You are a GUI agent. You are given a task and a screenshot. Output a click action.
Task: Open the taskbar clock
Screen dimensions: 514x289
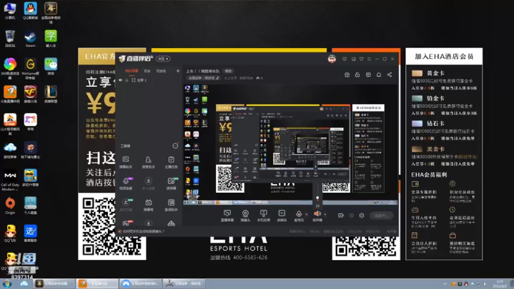point(500,284)
